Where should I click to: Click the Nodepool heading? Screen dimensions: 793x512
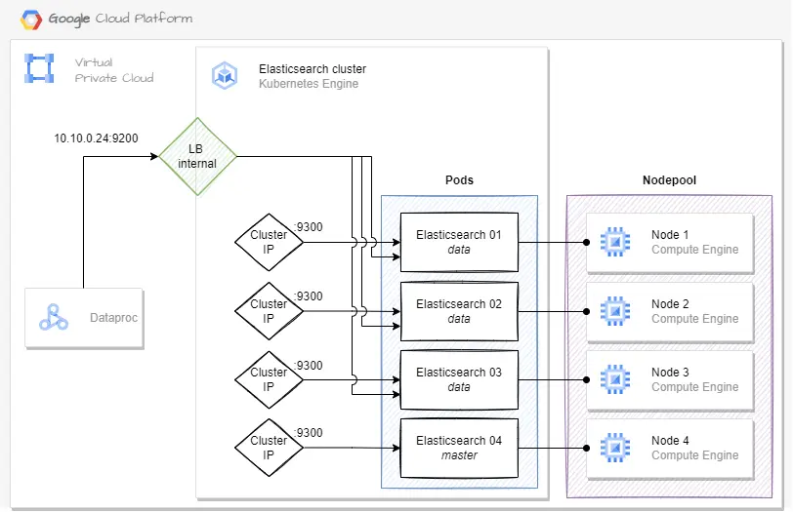[x=669, y=180]
